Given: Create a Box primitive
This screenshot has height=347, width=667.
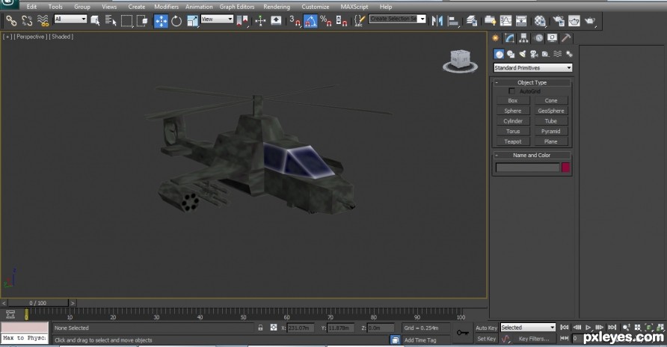Looking at the screenshot, I should (x=513, y=101).
